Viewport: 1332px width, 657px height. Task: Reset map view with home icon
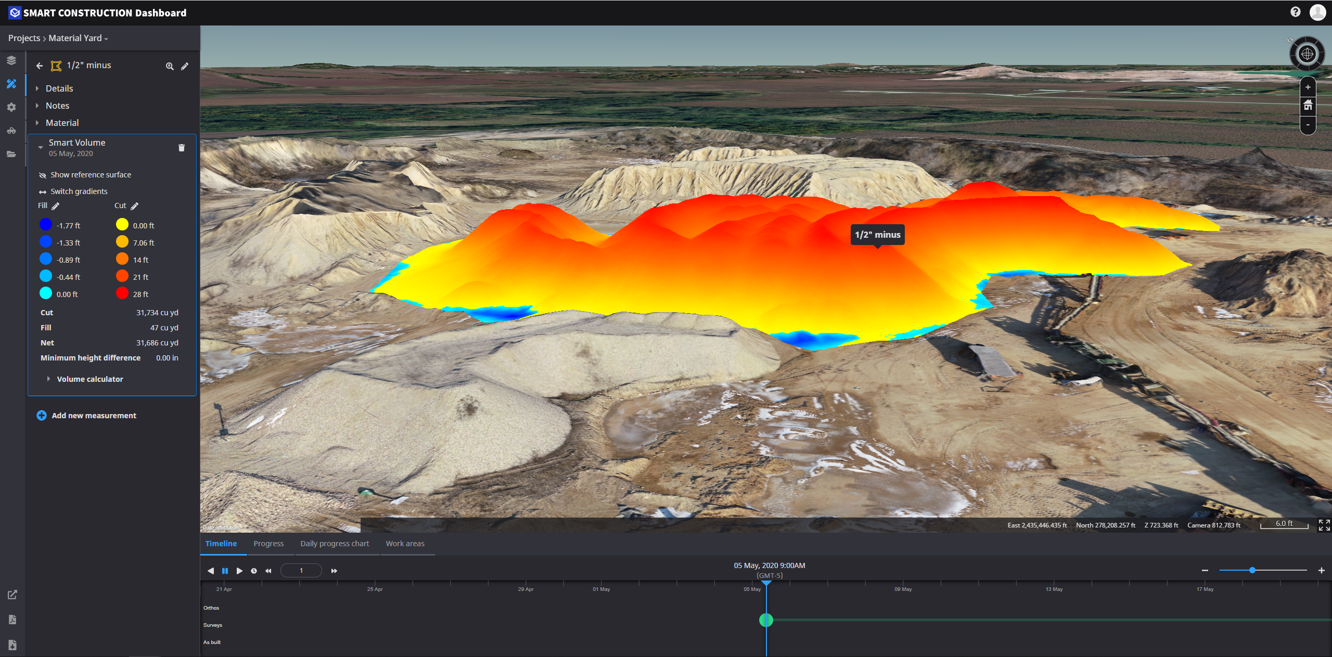pos(1308,106)
